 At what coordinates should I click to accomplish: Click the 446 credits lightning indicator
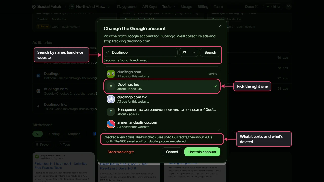click(x=273, y=7)
